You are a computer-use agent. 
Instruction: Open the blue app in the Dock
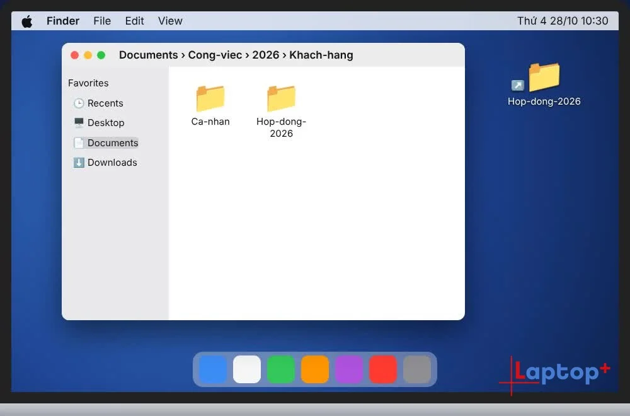point(213,369)
